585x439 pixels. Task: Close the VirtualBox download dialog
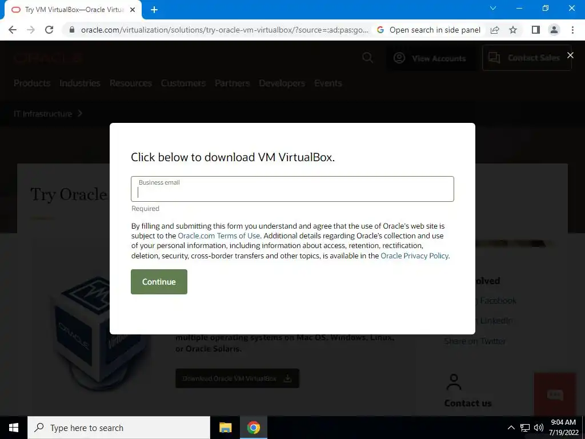(x=570, y=55)
